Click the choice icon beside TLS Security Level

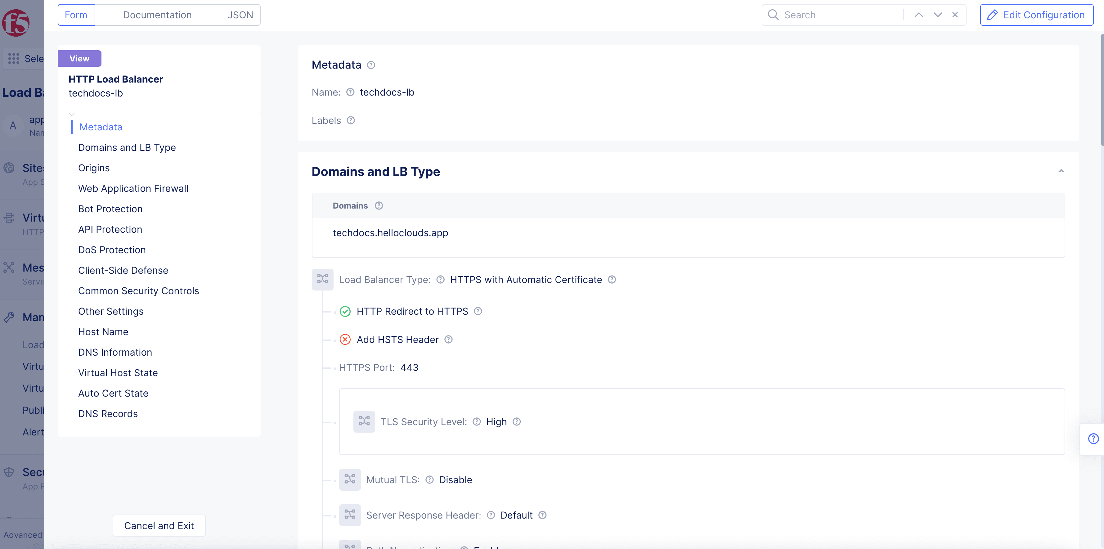(x=364, y=422)
